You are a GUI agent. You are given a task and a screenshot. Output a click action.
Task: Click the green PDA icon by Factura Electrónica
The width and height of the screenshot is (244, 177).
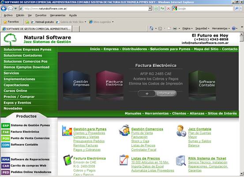[x=68, y=160]
